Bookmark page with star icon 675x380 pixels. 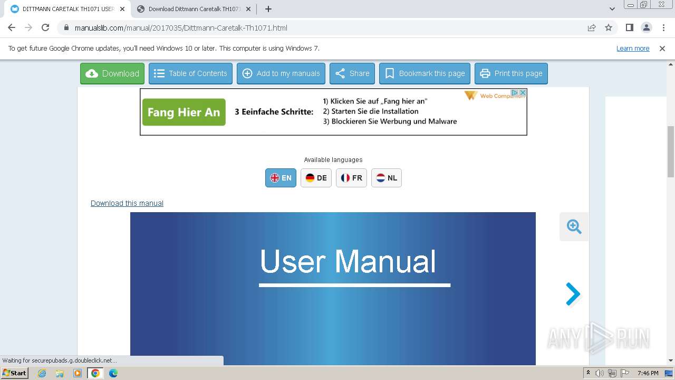(609, 27)
